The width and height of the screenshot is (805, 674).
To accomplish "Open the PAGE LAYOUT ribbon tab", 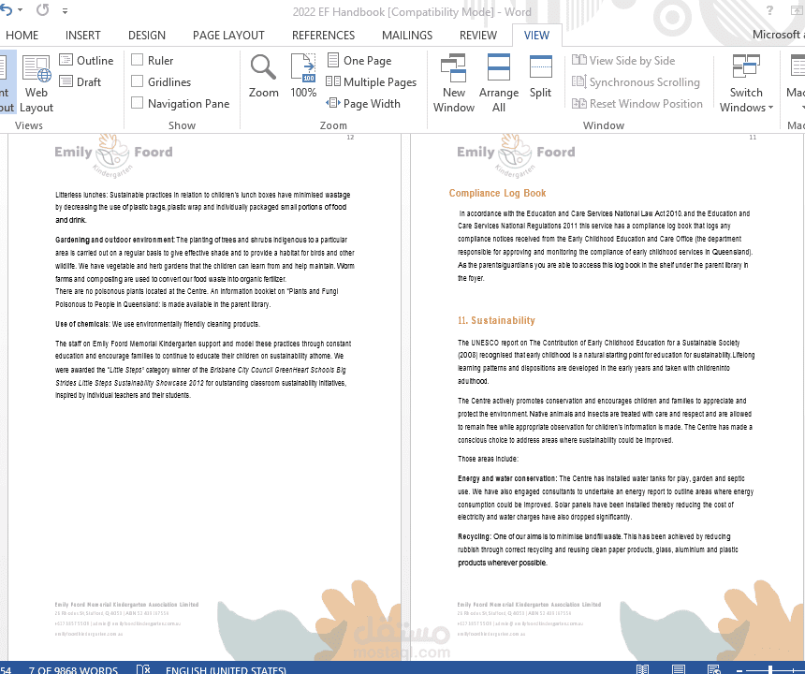I will click(228, 36).
